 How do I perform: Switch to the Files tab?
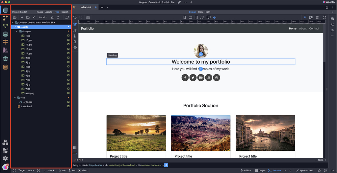[57, 12]
